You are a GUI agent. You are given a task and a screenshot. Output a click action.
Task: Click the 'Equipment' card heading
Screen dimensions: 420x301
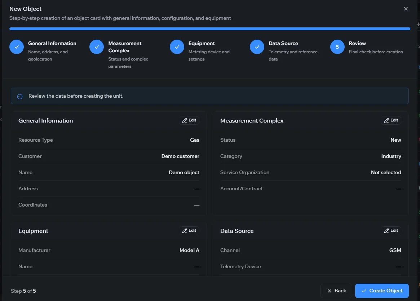(x=33, y=231)
